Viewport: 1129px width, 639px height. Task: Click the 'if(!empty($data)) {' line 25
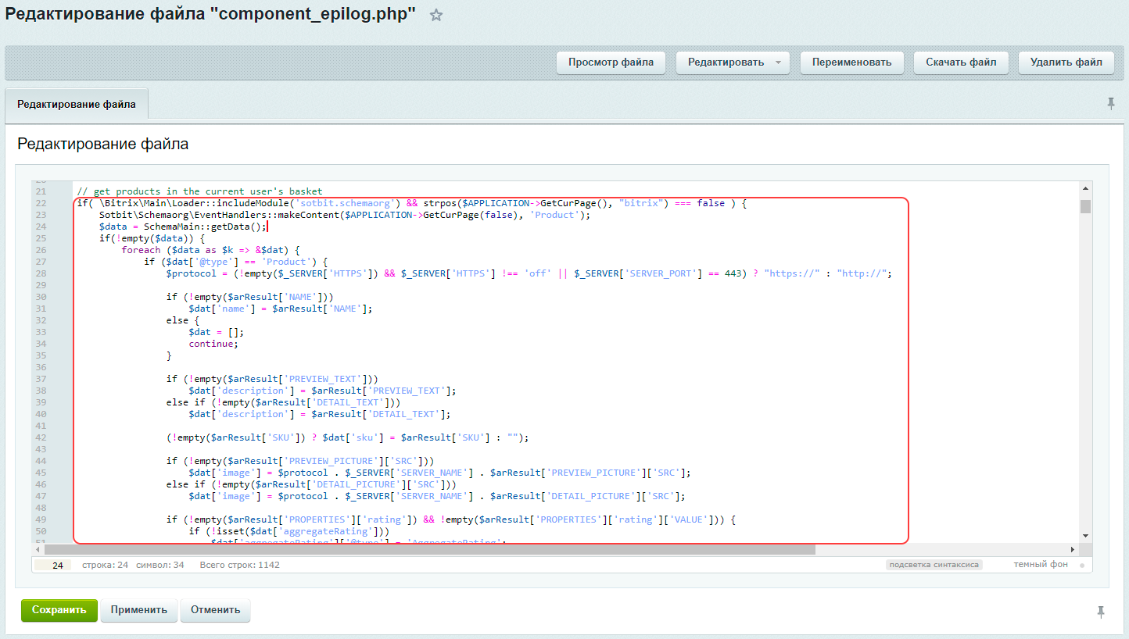click(152, 238)
